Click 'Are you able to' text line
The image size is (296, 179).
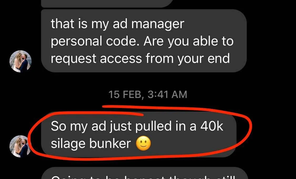(188, 41)
